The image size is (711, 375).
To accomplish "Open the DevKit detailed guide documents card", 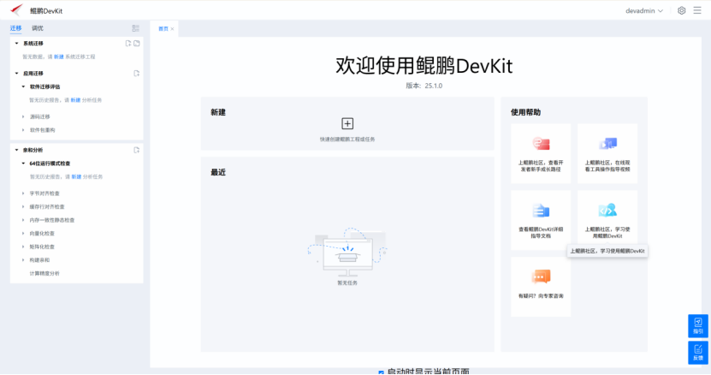I will (541, 220).
